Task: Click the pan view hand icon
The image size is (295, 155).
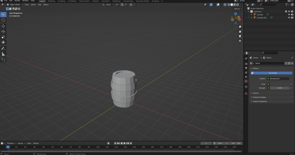Action: click(x=240, y=32)
